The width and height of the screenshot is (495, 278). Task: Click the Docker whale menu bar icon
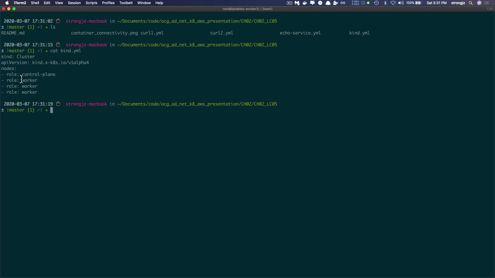coord(305,3)
